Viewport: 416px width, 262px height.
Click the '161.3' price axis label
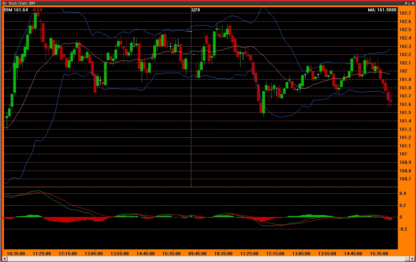point(405,130)
